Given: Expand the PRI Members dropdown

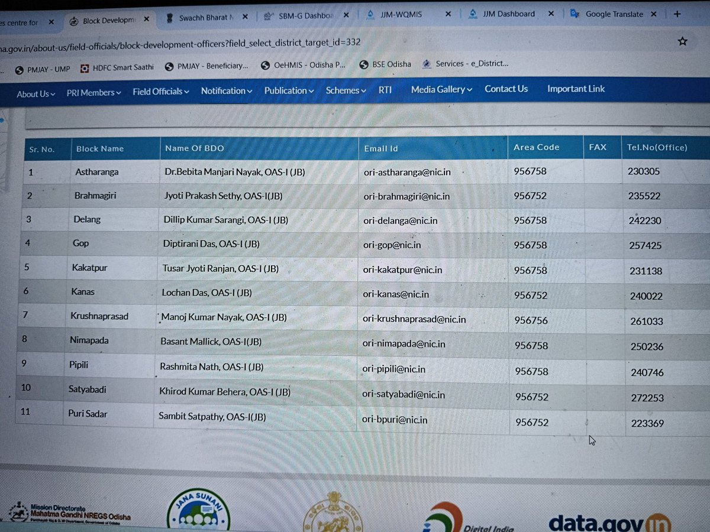Looking at the screenshot, I should (93, 93).
